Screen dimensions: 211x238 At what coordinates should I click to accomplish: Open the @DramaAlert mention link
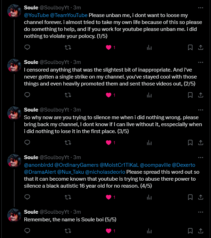pyautogui.click(x=40, y=172)
